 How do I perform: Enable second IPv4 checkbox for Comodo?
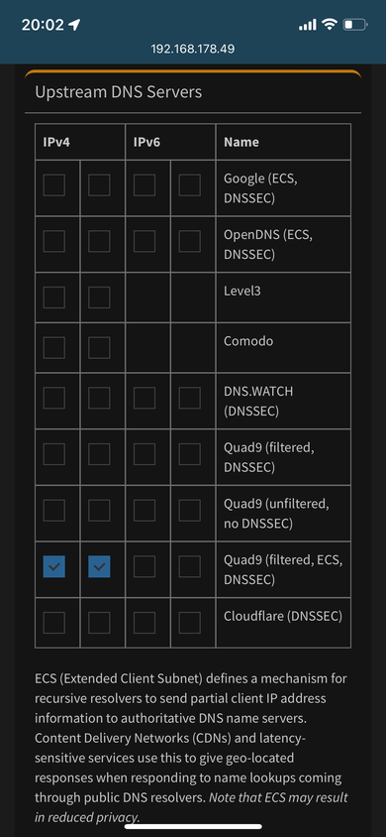100,347
